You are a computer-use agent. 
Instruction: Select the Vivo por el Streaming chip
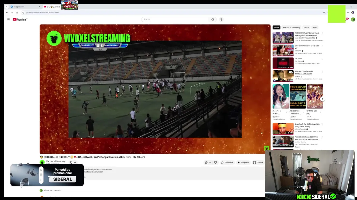point(291,27)
